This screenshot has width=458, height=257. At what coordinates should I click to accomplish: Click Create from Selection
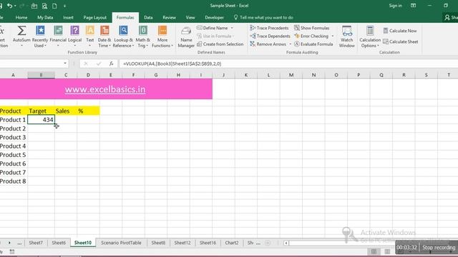[x=220, y=44]
